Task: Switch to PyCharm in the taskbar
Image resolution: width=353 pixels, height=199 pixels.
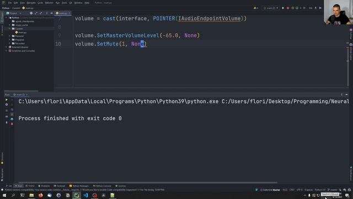Action: tap(77, 195)
